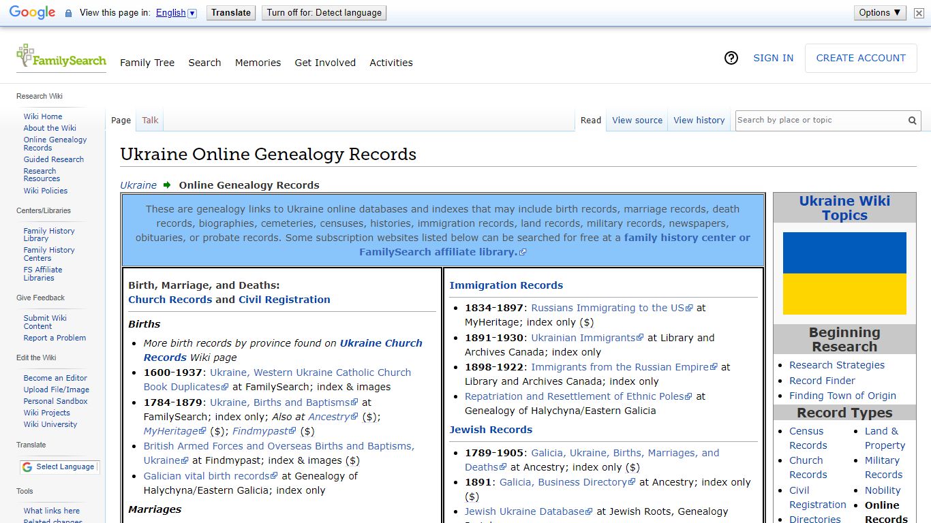Open Online Genealogy Records sidebar link
The height and width of the screenshot is (523, 931).
tap(55, 144)
